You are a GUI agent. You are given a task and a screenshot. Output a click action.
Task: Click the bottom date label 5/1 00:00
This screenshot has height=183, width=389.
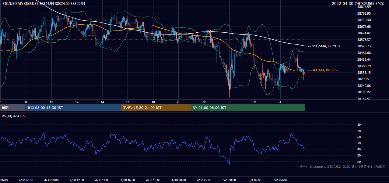click(x=230, y=180)
